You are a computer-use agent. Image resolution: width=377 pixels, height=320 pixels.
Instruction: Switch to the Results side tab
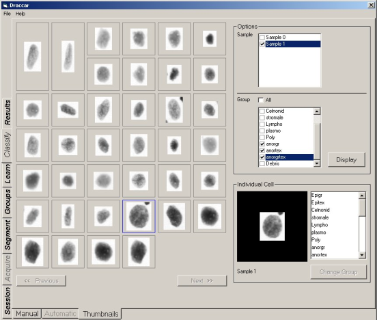point(7,112)
